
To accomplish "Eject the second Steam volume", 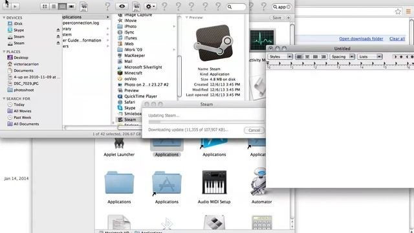I will [x=58, y=43].
